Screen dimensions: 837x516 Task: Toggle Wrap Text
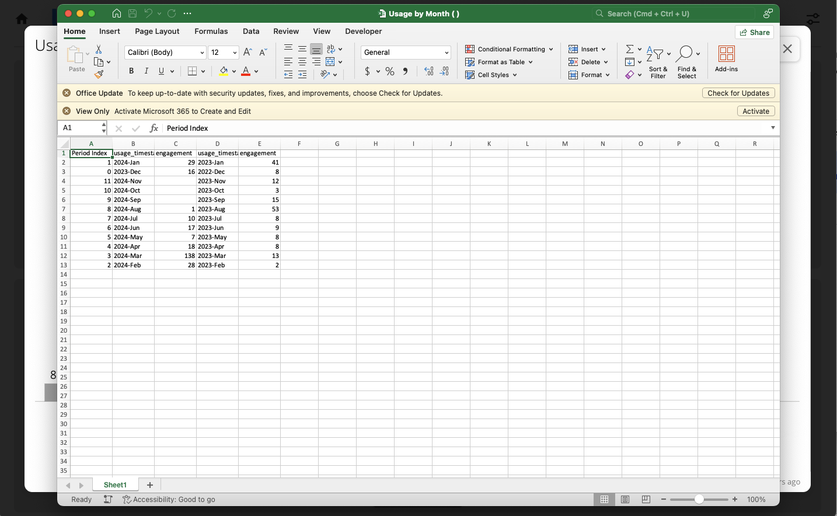tap(331, 49)
